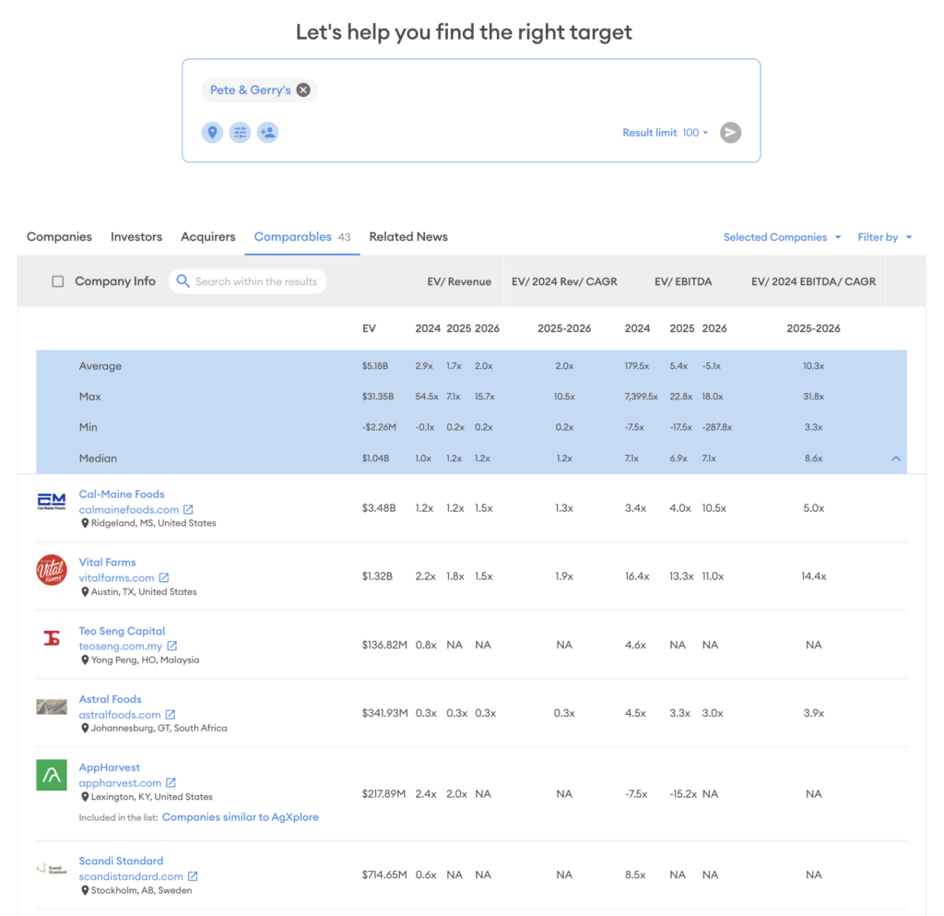Open the Filter by dropdown
The width and height of the screenshot is (944, 916).
(885, 237)
